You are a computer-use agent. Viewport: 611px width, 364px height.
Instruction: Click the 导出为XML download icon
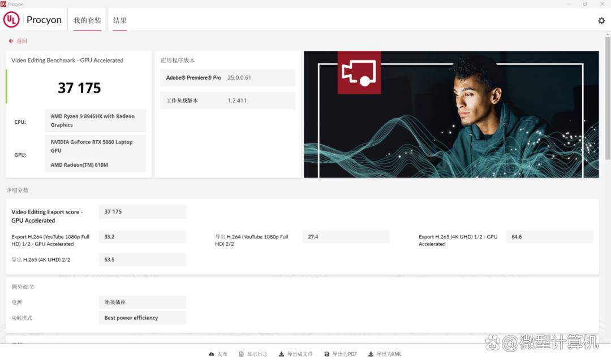pos(371,354)
